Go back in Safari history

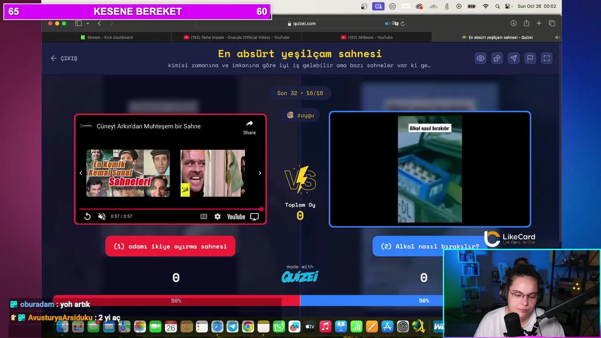[99, 23]
